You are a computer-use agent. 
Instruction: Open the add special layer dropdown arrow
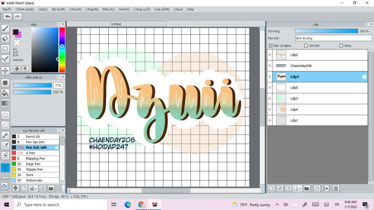300,189
